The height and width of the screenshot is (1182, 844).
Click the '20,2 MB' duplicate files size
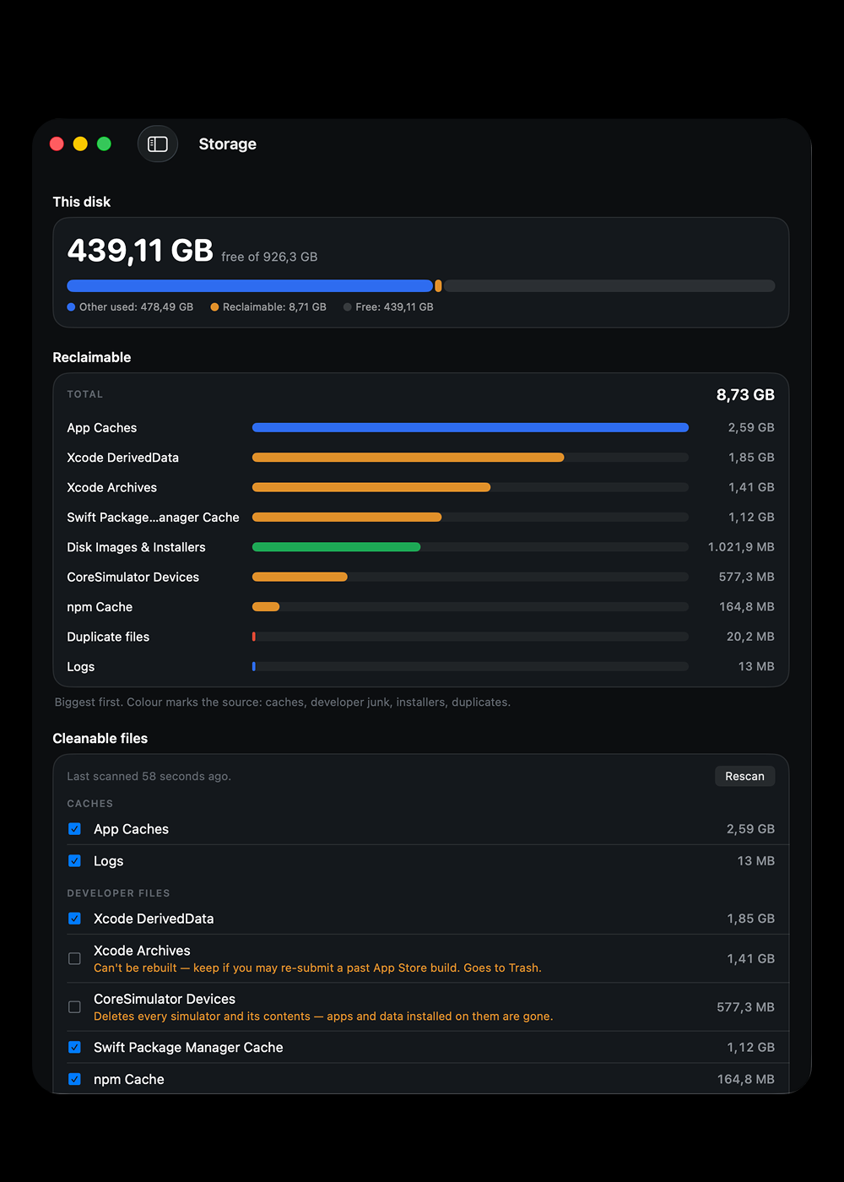click(x=750, y=637)
